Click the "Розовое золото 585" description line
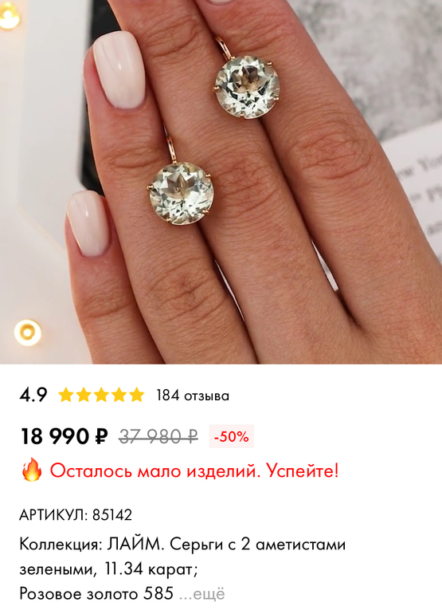The width and height of the screenshot is (442, 614). click(96, 593)
